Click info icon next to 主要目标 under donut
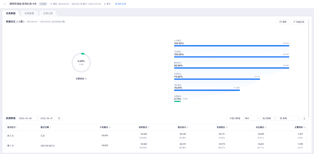Image resolution: width=314 pixels, height=154 pixels. pyautogui.click(x=86, y=79)
